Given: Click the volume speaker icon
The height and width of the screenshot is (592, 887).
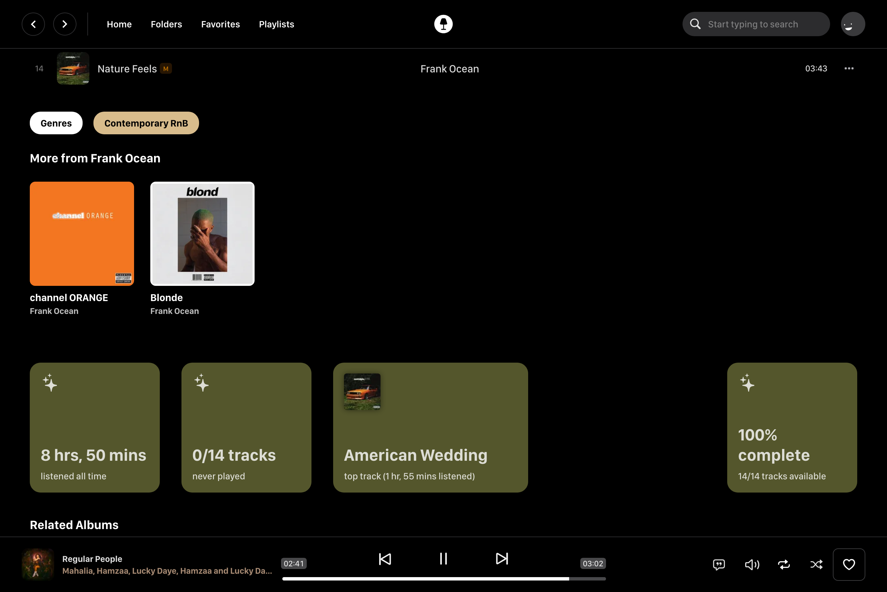Looking at the screenshot, I should 752,565.
